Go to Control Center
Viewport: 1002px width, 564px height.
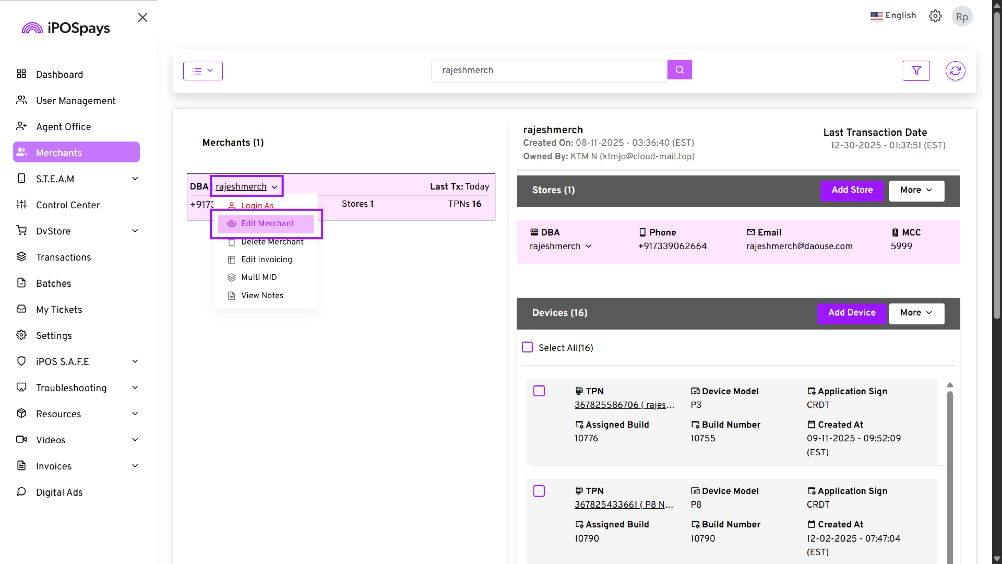68,205
